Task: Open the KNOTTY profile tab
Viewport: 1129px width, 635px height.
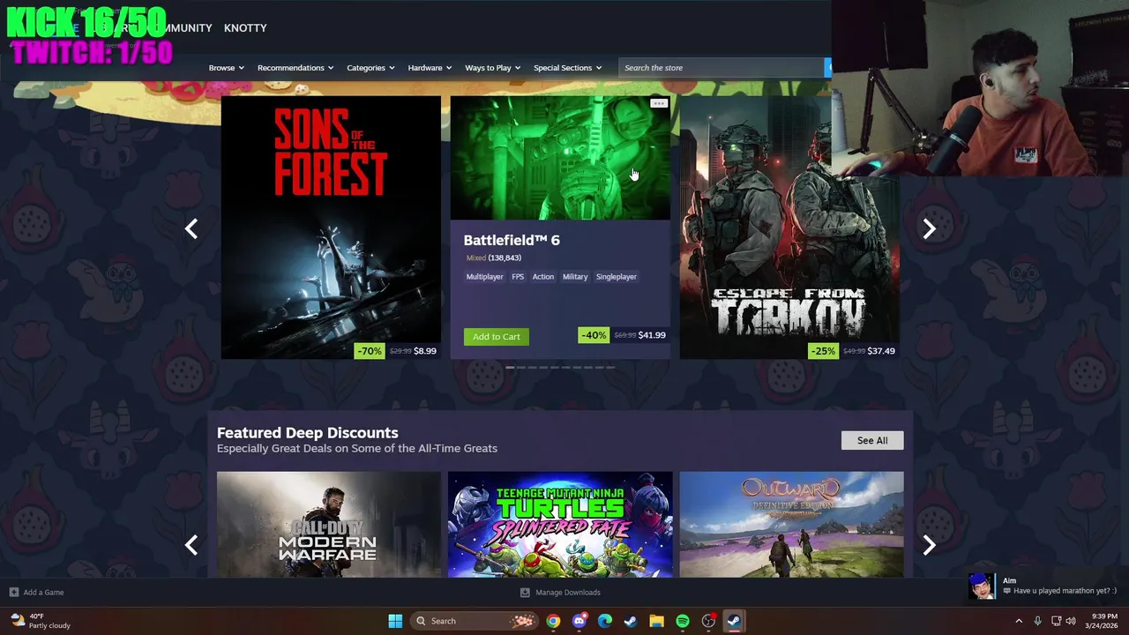Action: click(245, 28)
